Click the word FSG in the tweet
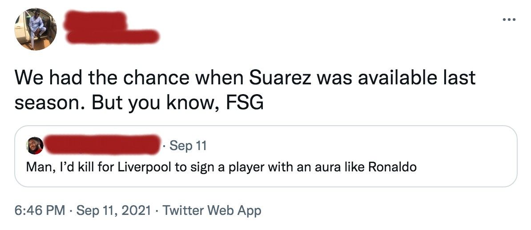This screenshot has width=531, height=230. click(x=245, y=103)
